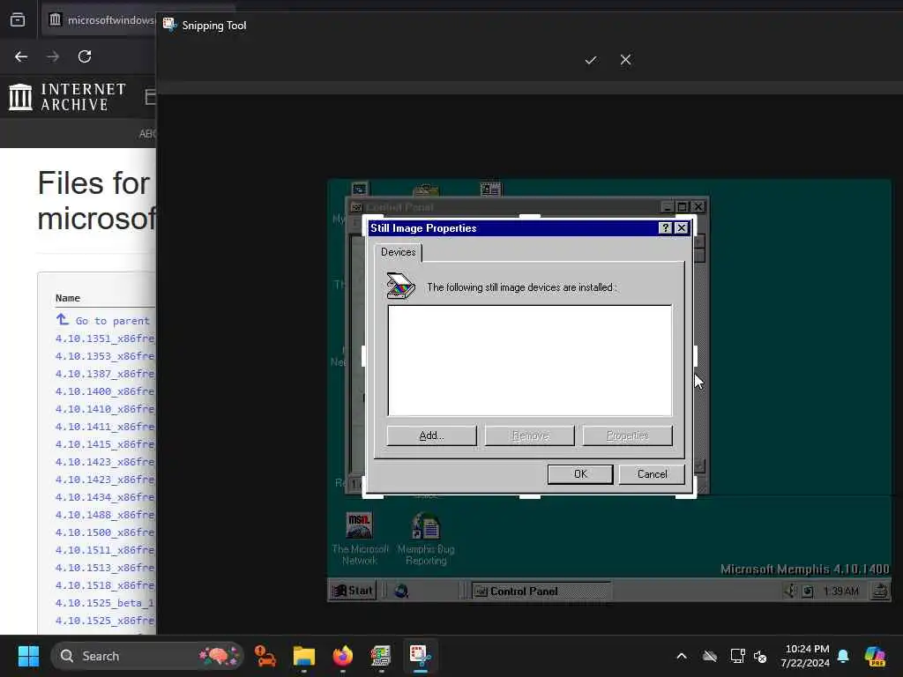Cancel the snip with the X icon
903x677 pixels.
tap(625, 60)
